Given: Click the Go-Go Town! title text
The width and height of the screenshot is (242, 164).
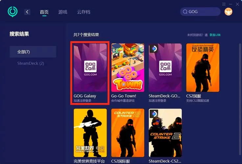Looking at the screenshot, I should pos(124,96).
